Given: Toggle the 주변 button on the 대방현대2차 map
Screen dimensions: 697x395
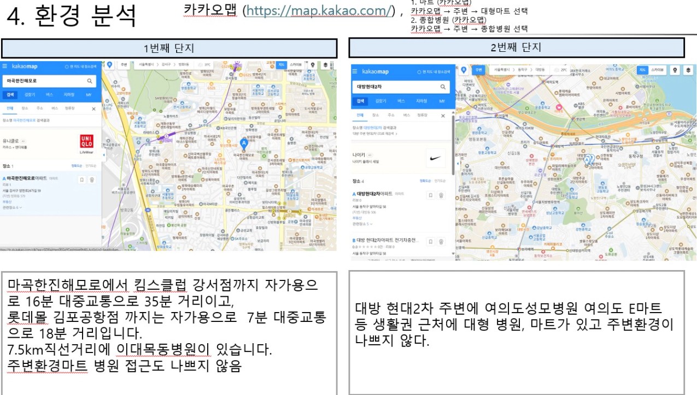Looking at the screenshot, I should (x=479, y=70).
